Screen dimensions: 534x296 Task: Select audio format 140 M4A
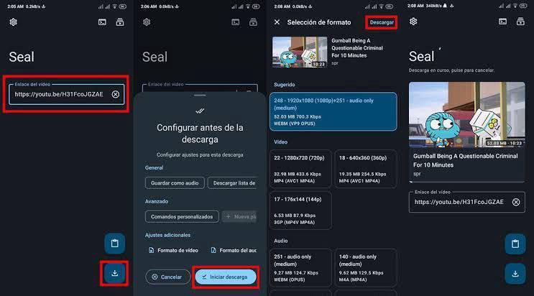pyautogui.click(x=366, y=268)
